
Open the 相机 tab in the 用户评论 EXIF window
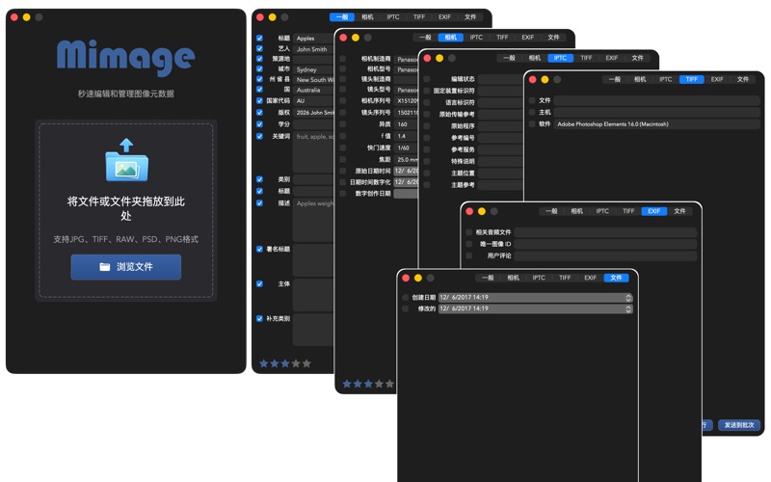(576, 211)
